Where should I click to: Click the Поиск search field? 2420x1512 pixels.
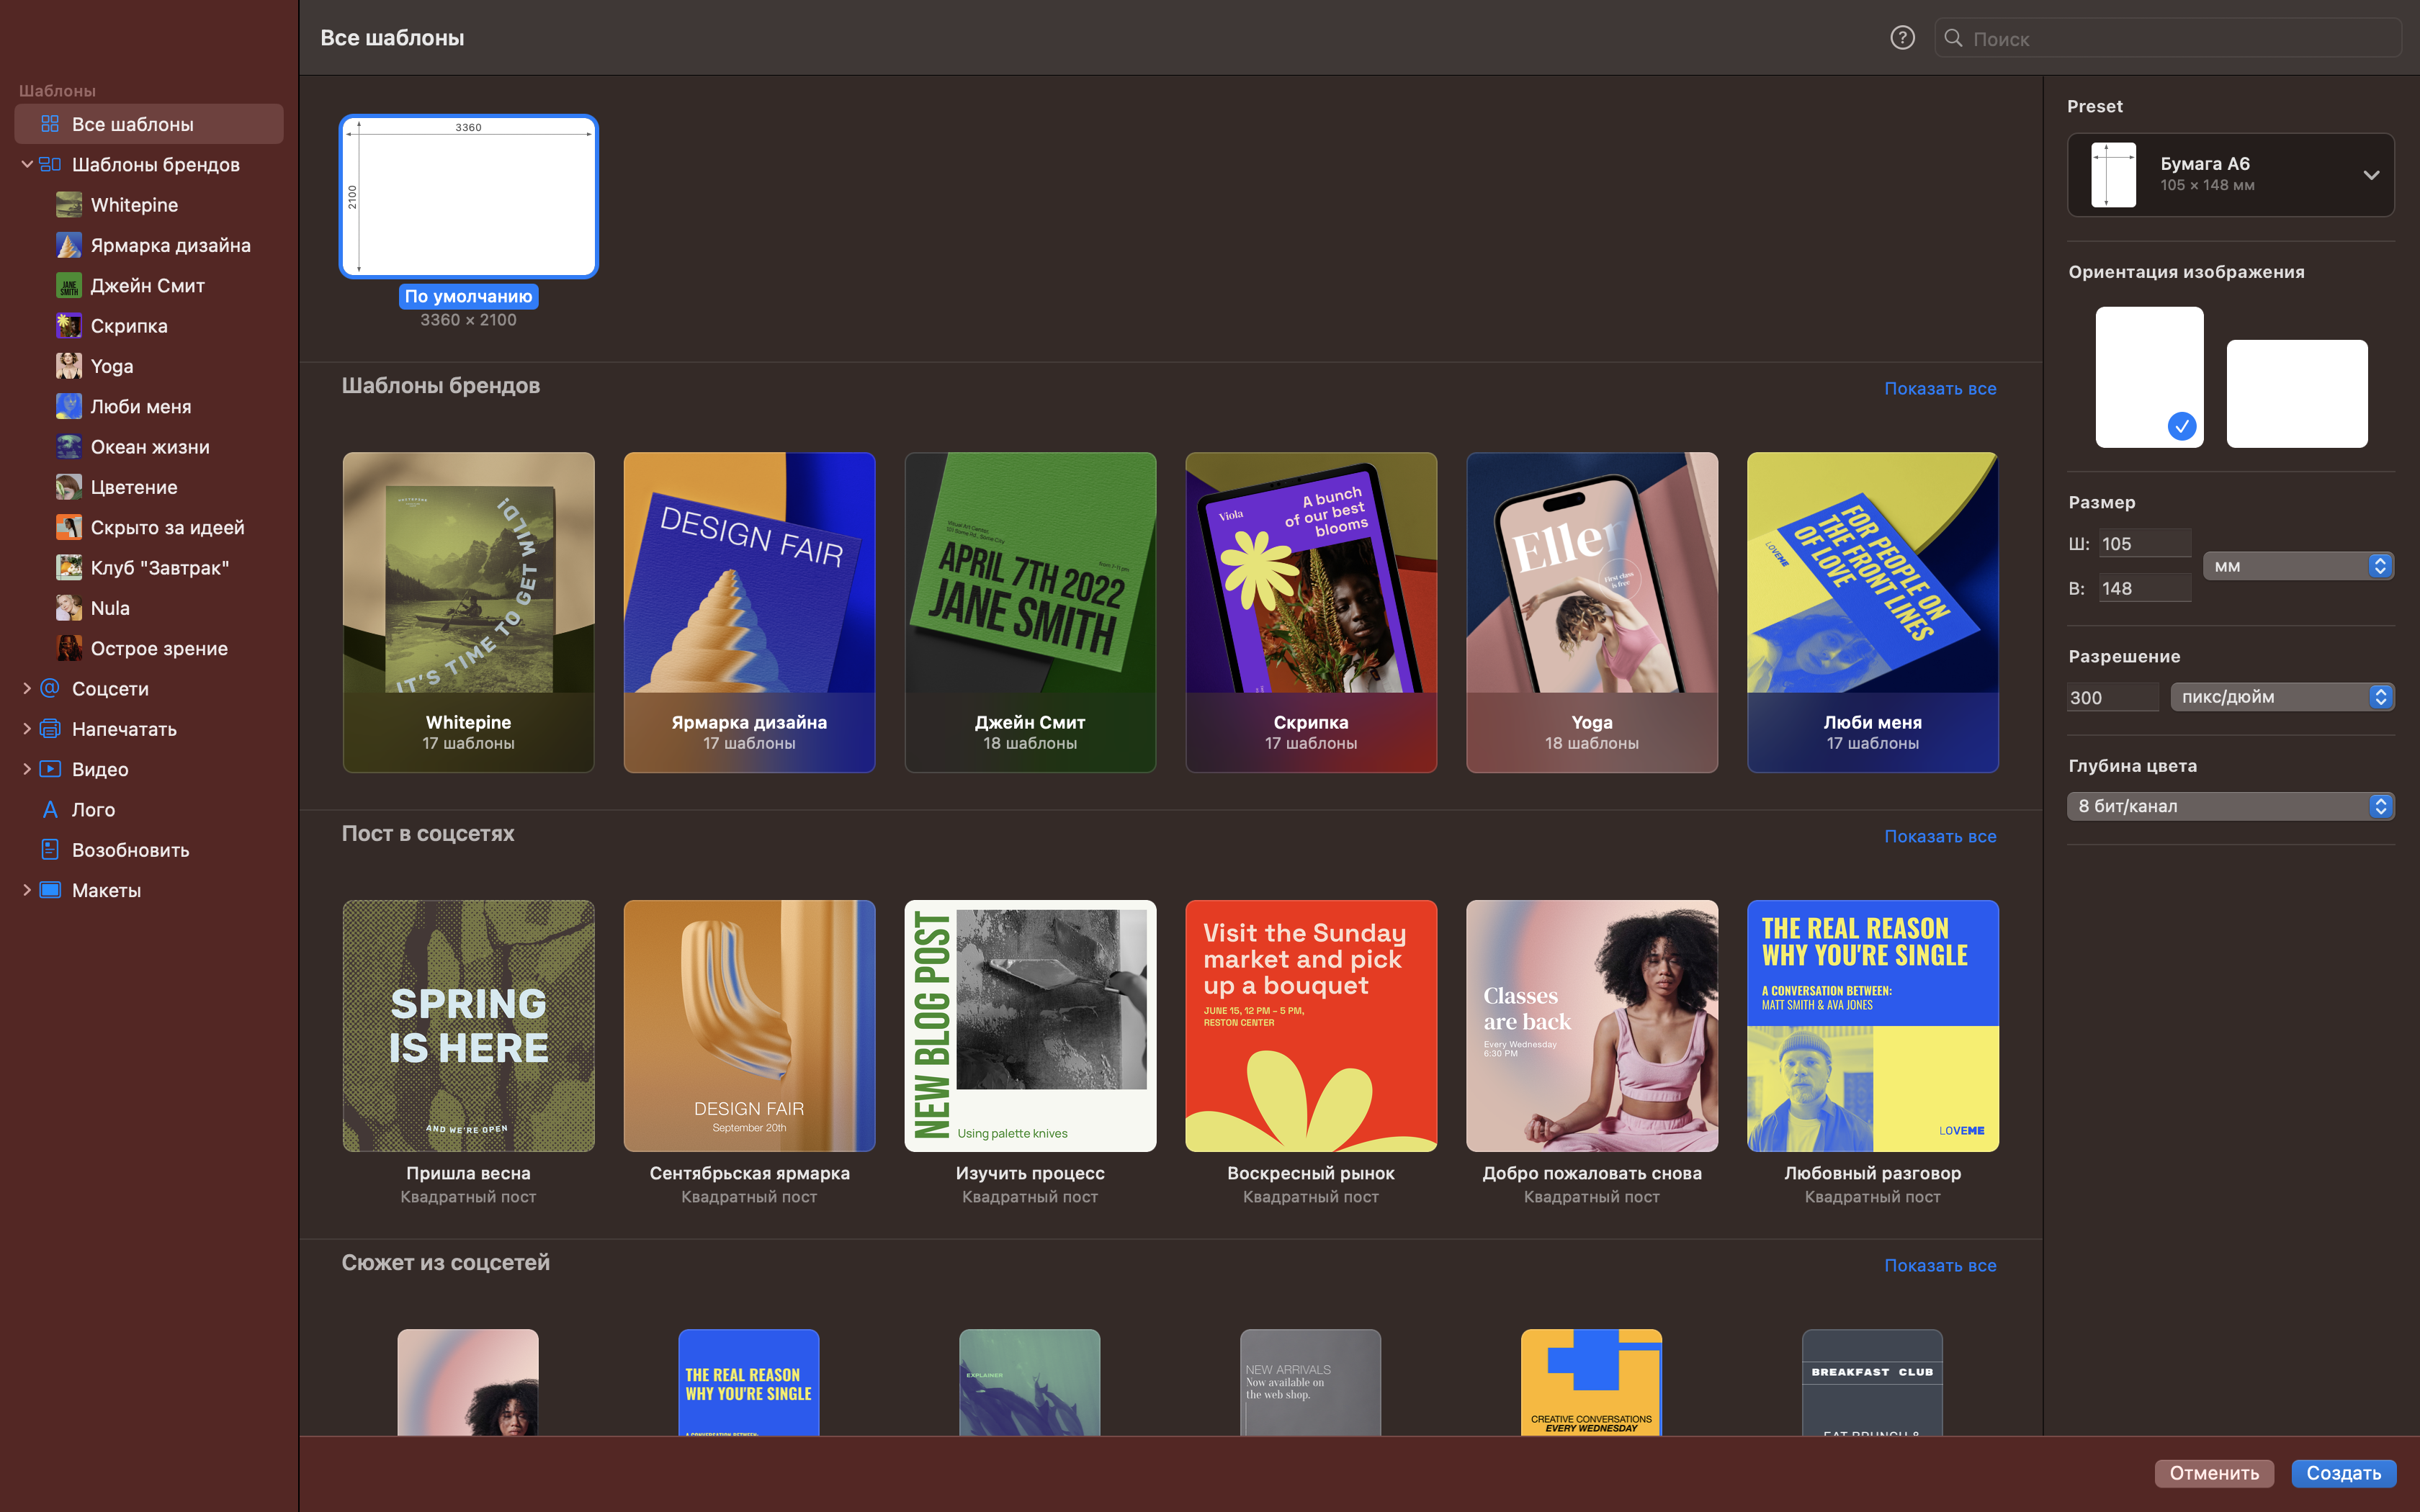click(2167, 38)
